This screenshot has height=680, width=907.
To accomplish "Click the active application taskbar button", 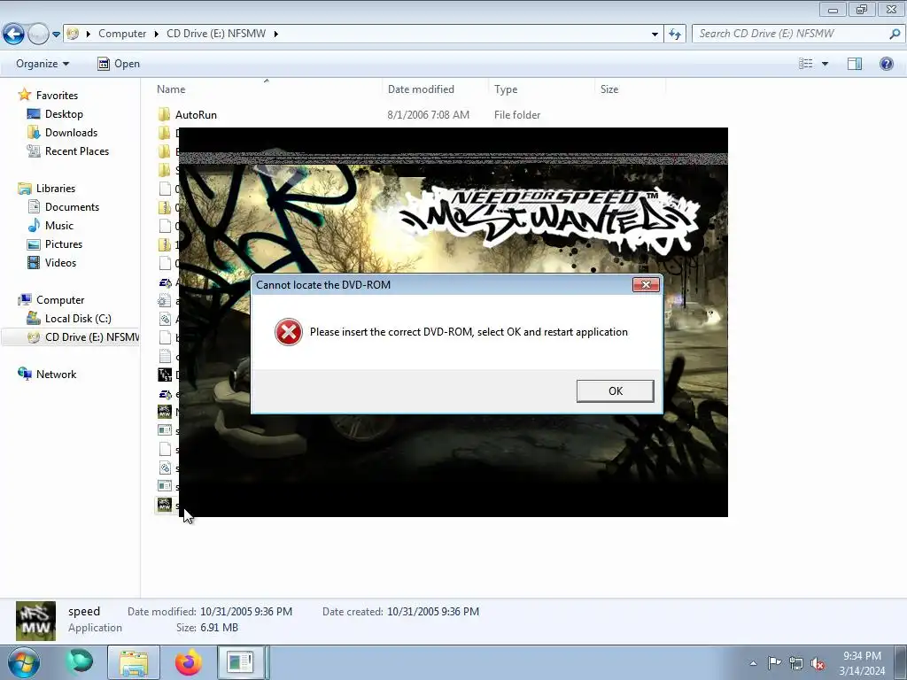I will coord(241,662).
